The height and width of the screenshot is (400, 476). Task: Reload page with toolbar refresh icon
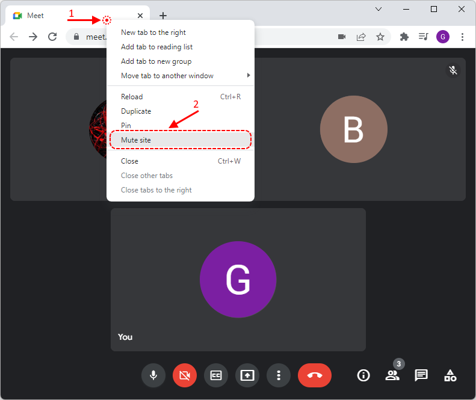pos(52,37)
